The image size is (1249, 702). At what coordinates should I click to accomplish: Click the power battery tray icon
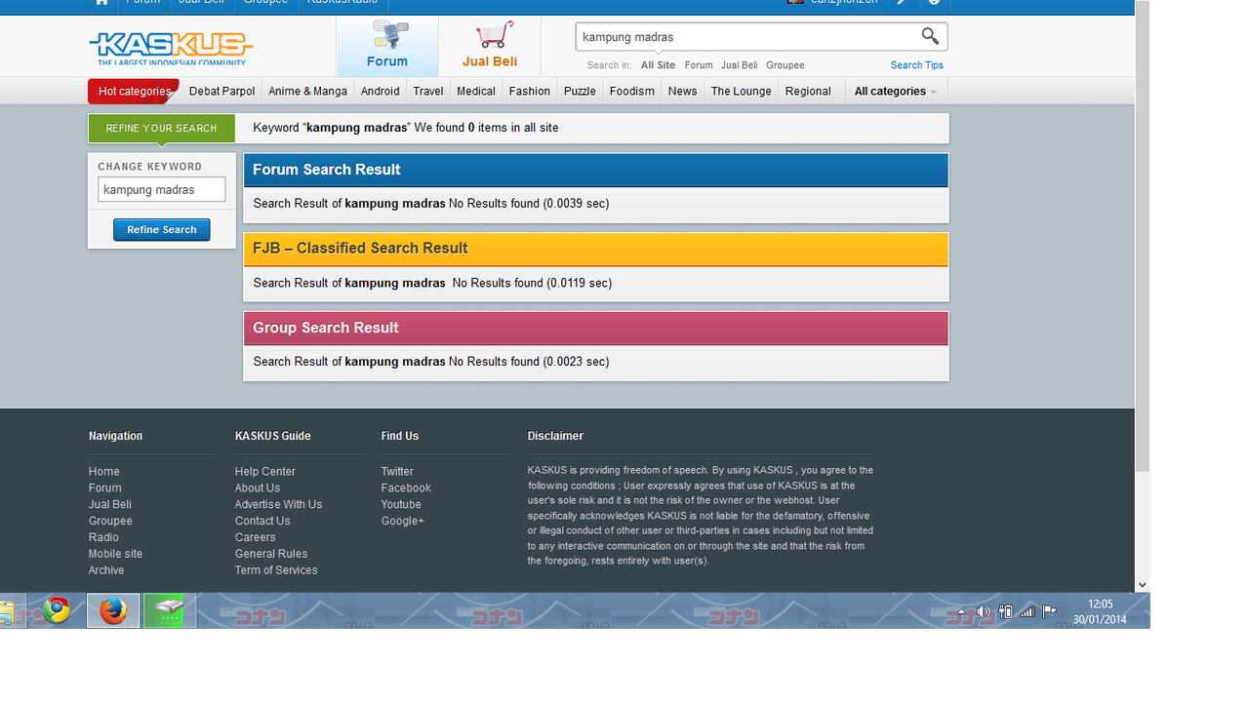1006,612
